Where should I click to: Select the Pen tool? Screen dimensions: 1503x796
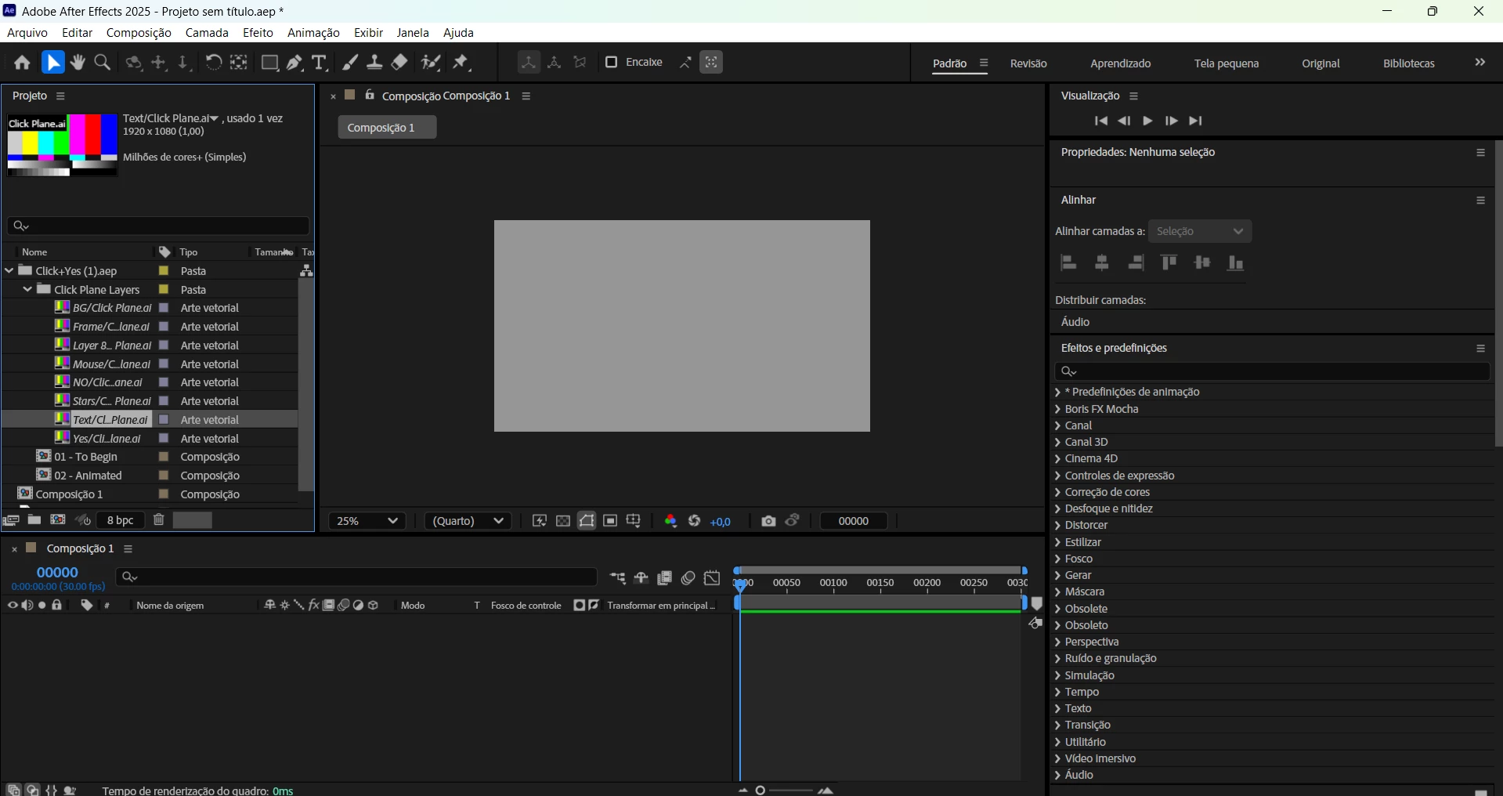294,63
